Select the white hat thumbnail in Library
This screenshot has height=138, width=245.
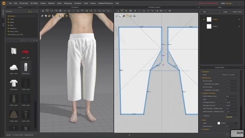14,68
